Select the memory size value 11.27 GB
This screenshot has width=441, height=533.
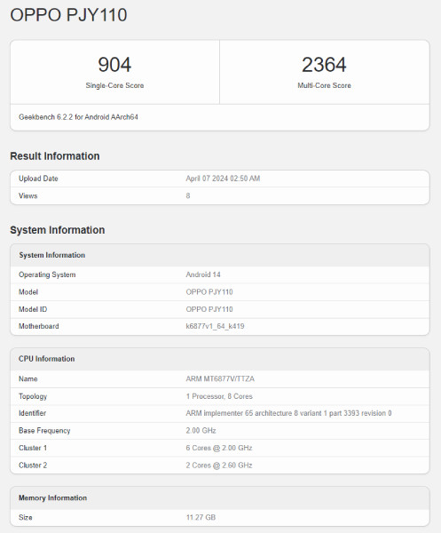click(x=201, y=517)
